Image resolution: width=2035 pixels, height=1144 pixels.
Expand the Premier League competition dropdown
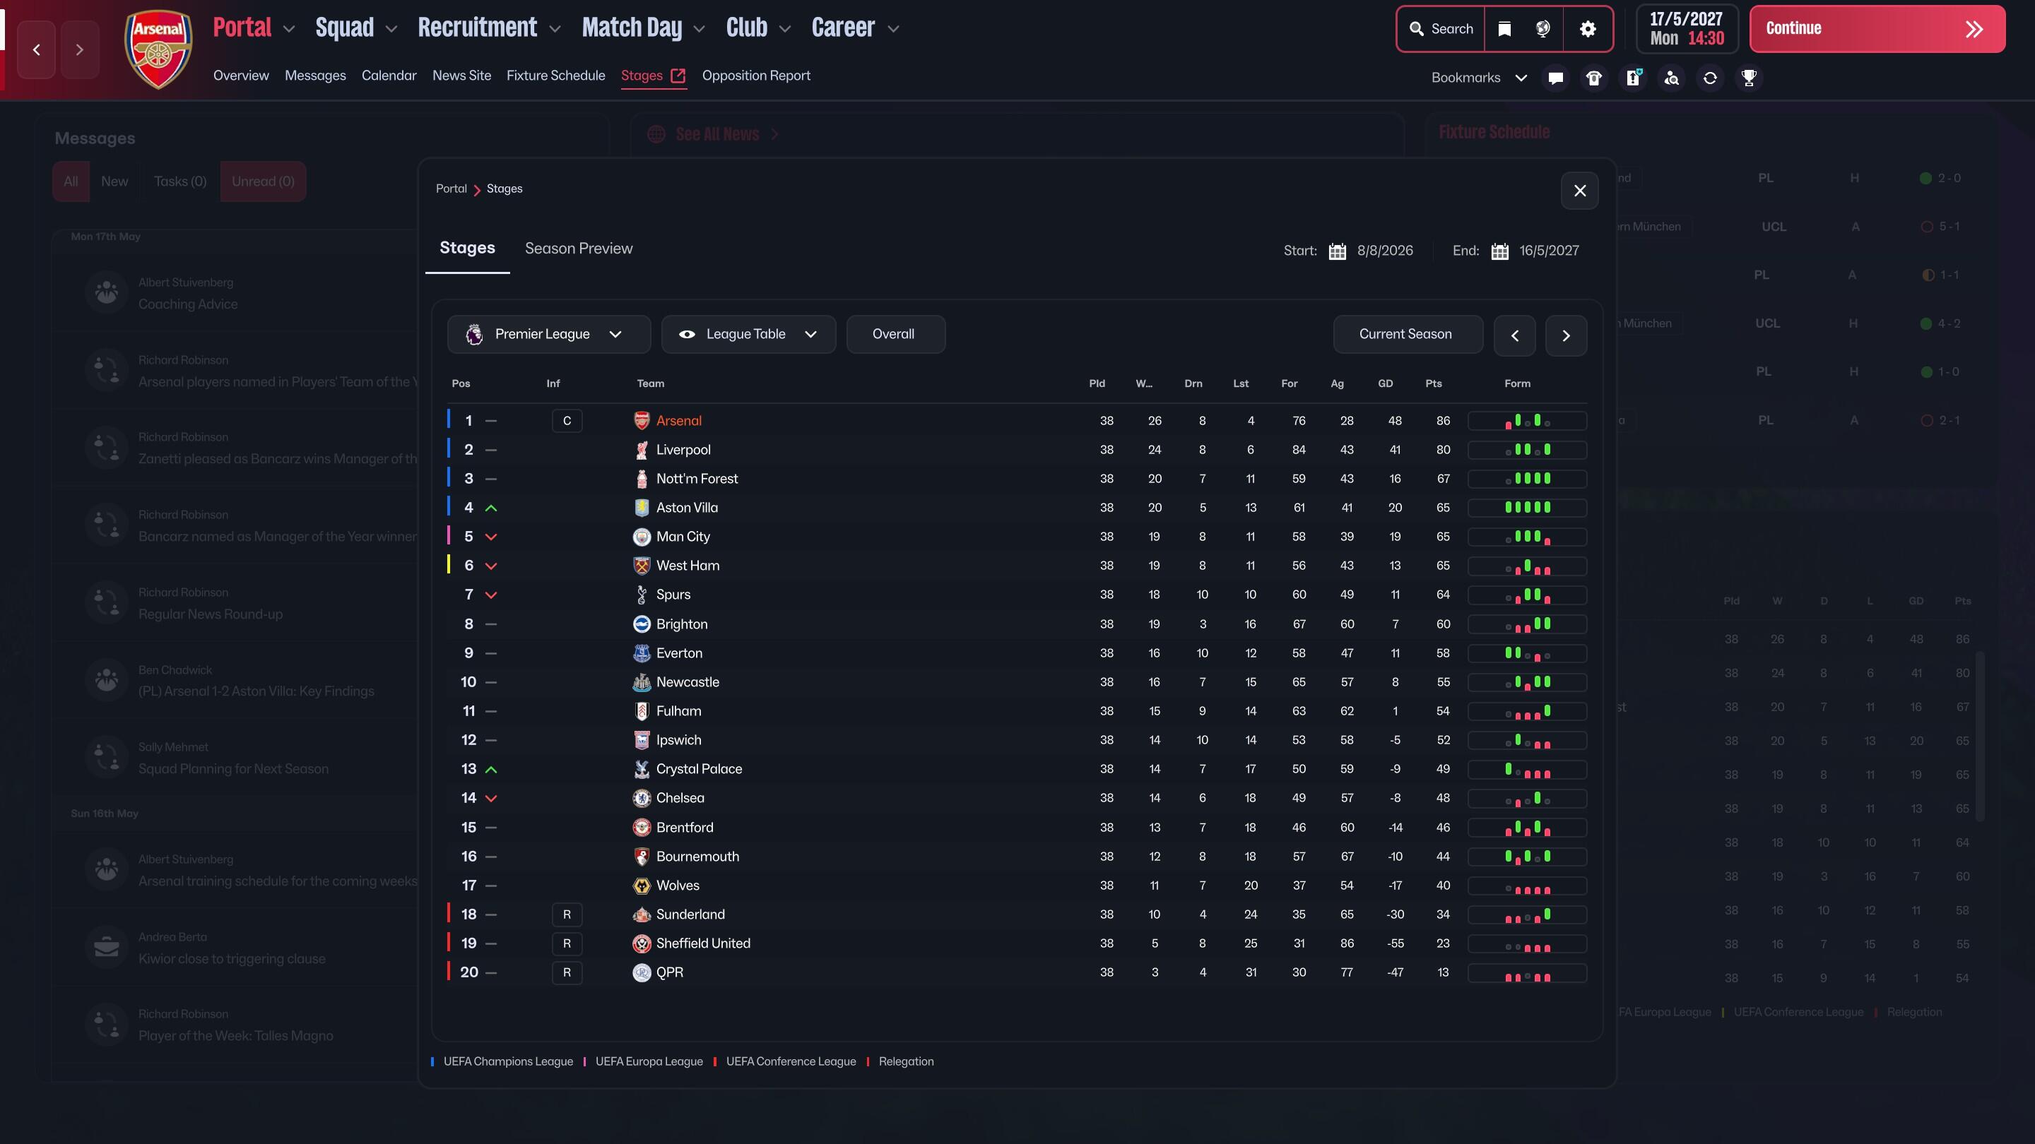point(548,334)
